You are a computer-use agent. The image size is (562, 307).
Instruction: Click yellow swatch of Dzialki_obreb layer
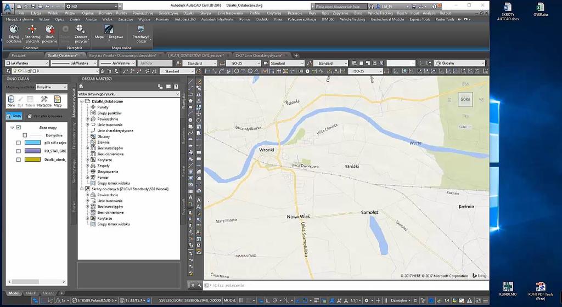point(32,160)
